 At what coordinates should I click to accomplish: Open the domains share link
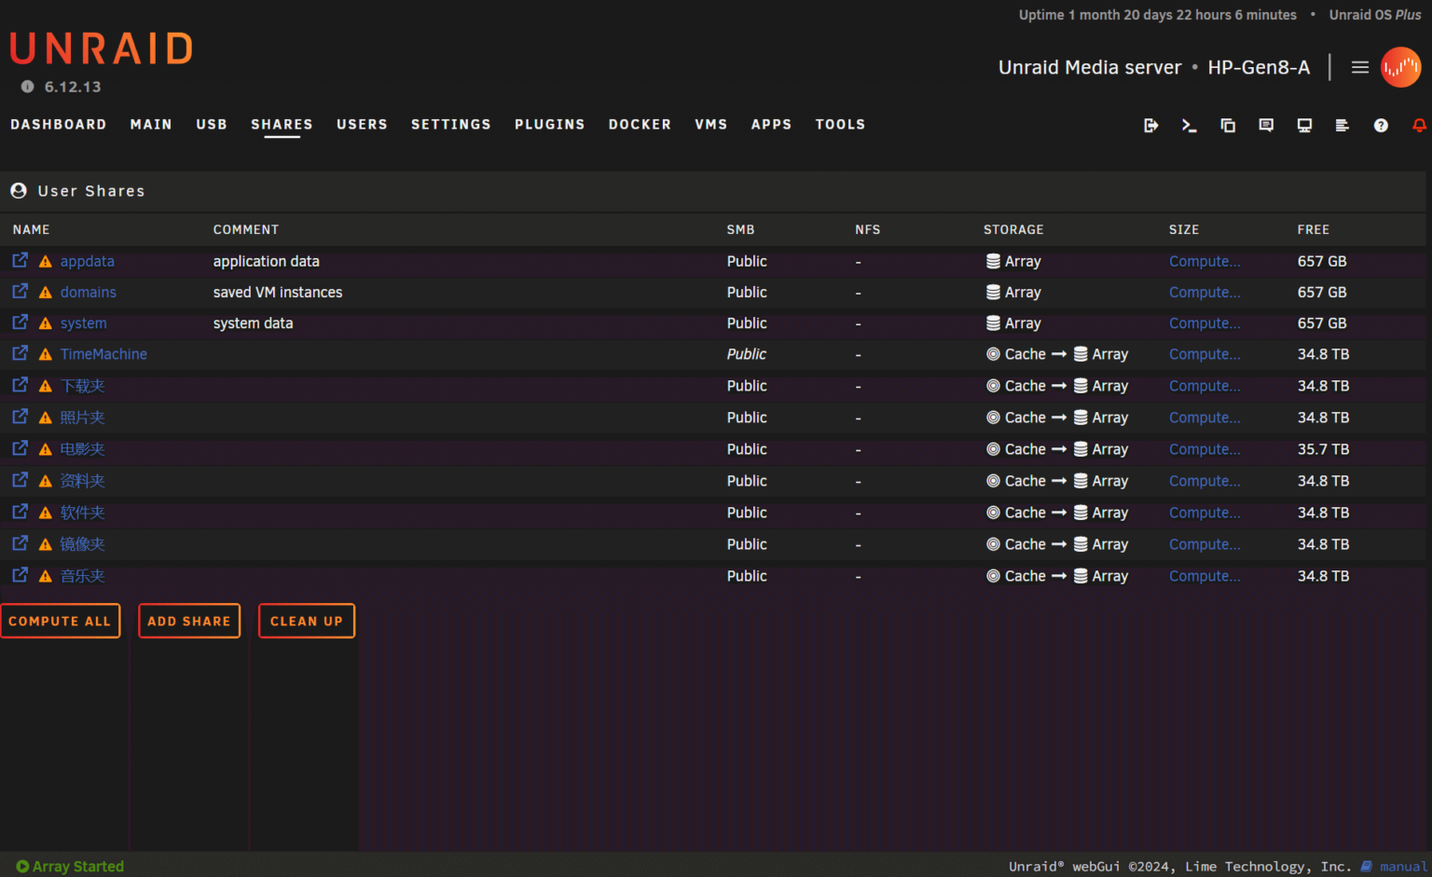coord(89,293)
